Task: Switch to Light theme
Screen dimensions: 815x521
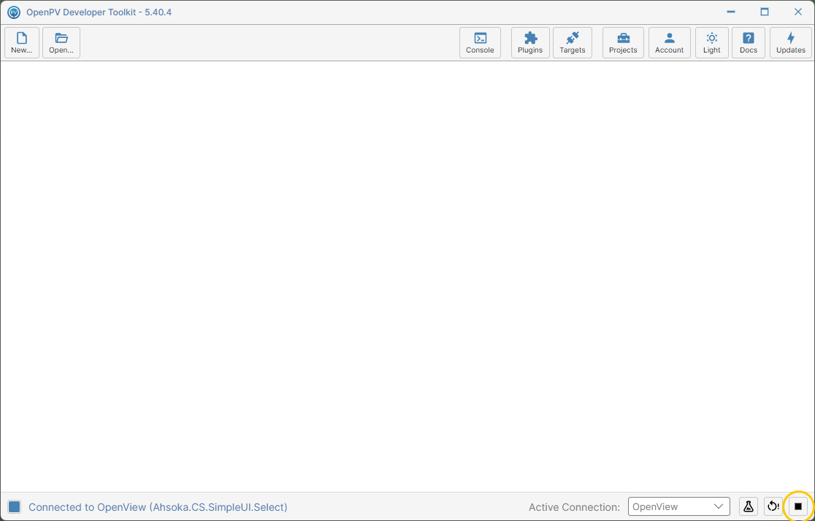Action: (711, 42)
